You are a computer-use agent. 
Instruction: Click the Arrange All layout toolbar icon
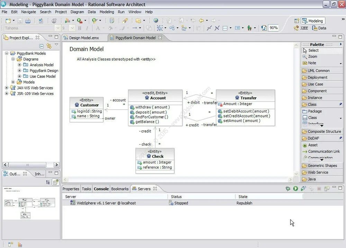(x=172, y=28)
